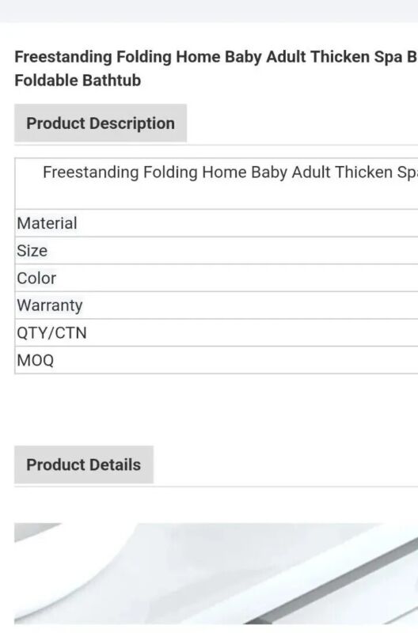
Task: Click "Folding Home" text in page title
Action: [x=168, y=57]
